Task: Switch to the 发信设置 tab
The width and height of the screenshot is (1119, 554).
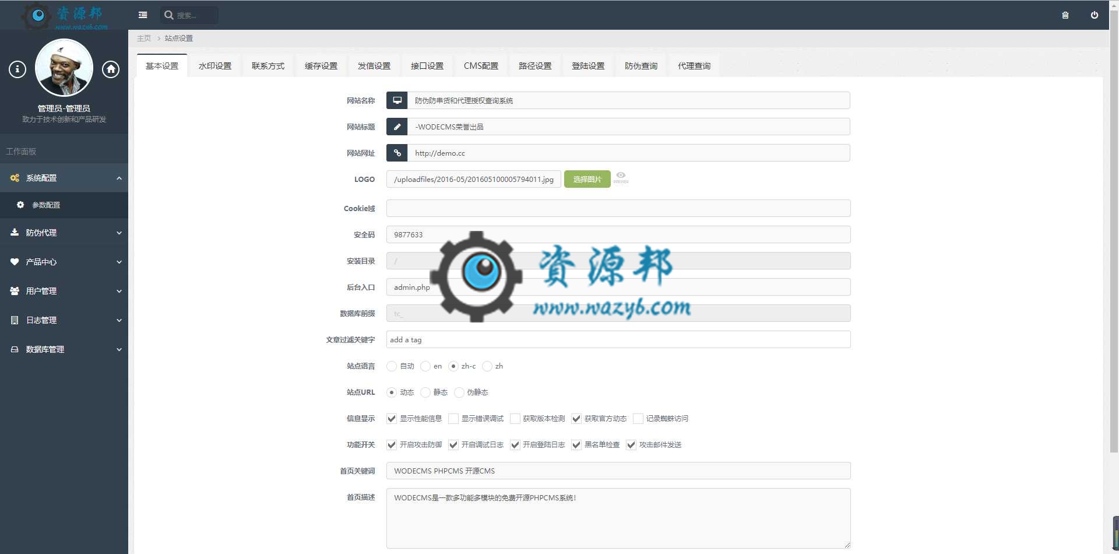Action: click(374, 66)
